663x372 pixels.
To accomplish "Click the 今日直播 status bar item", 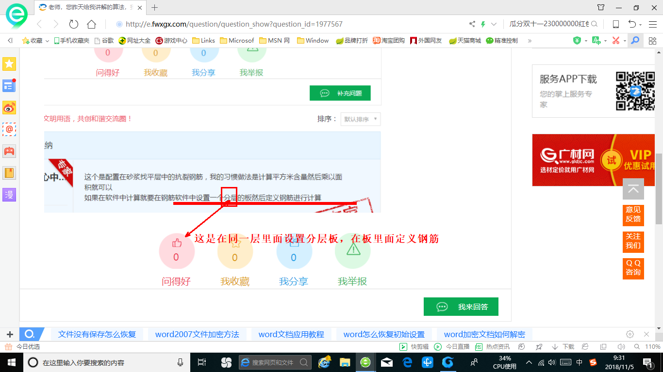I will click(452, 347).
